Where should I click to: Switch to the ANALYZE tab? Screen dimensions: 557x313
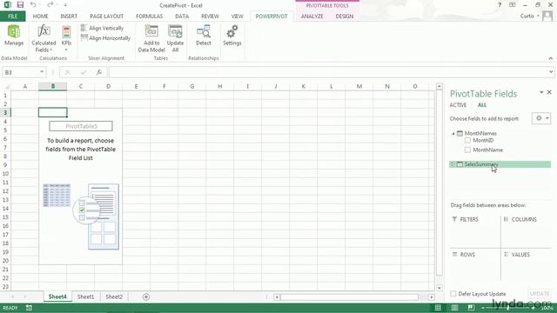point(312,16)
